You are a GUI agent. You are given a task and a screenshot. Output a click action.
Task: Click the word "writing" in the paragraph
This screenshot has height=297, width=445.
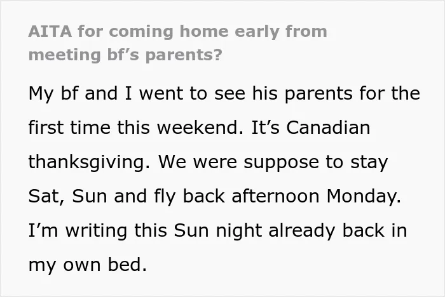96,231
